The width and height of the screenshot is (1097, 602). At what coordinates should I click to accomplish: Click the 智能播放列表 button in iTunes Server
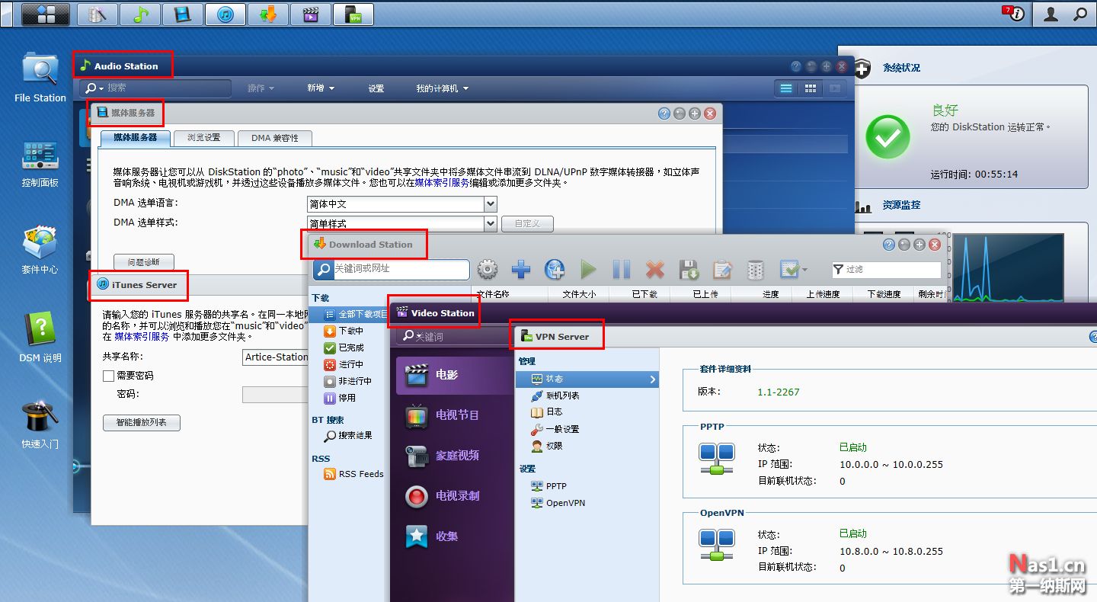142,422
